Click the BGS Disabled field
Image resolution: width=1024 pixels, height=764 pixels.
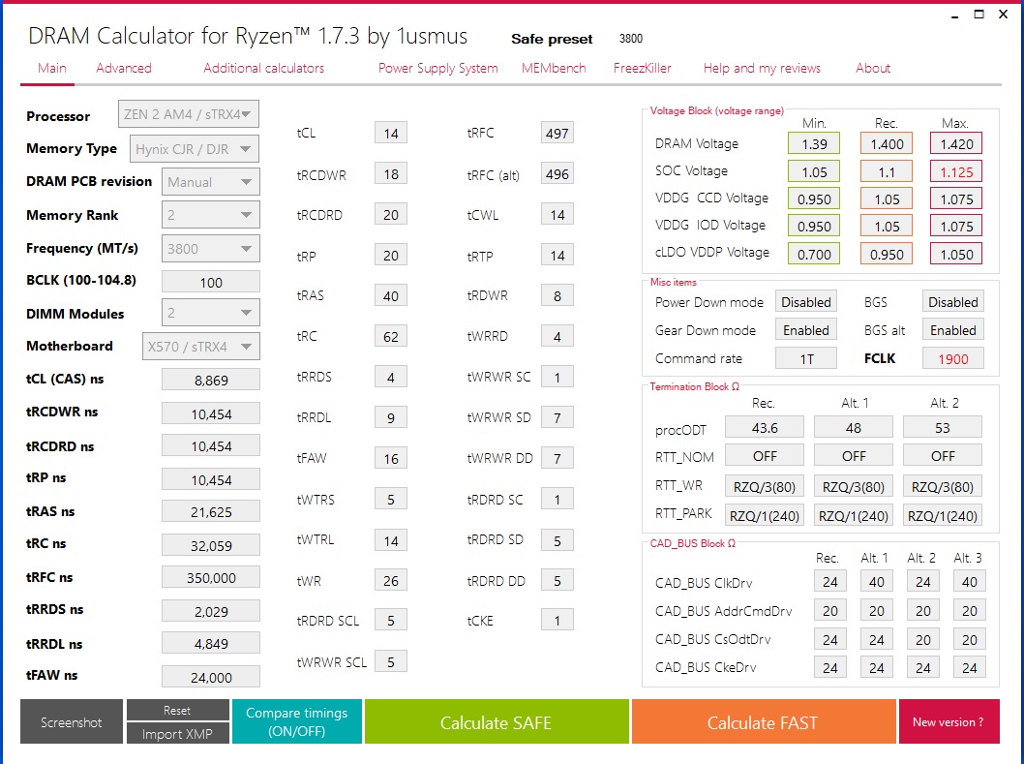click(x=952, y=302)
